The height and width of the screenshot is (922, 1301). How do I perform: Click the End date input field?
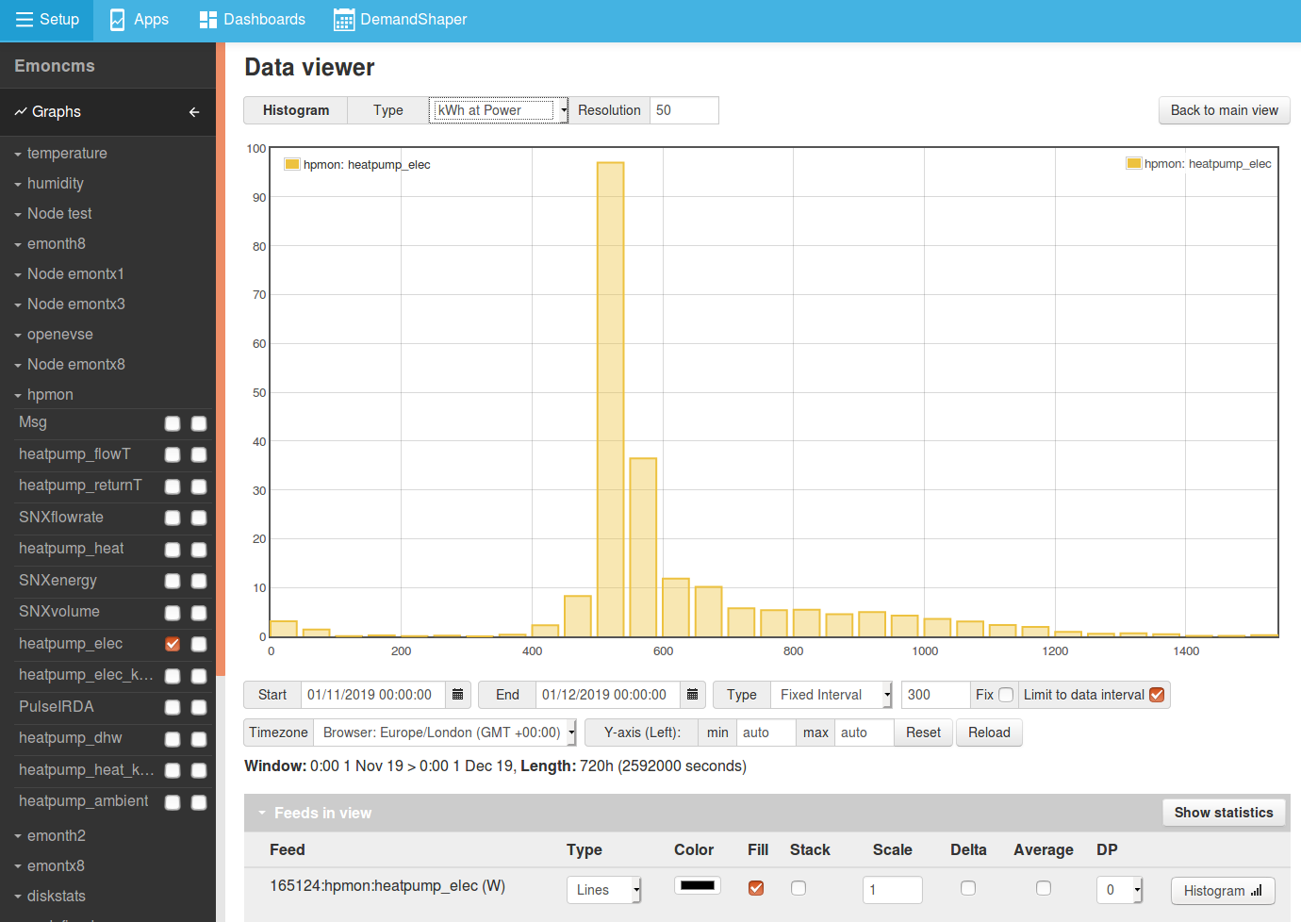(608, 695)
